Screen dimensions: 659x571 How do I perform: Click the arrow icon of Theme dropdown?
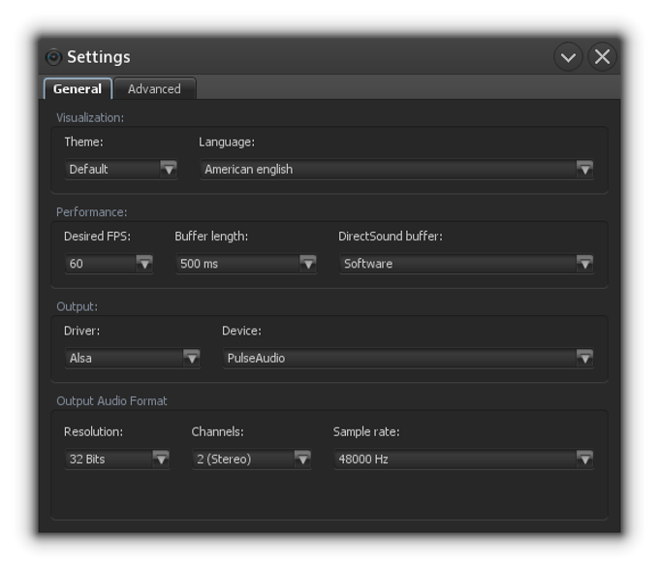169,169
